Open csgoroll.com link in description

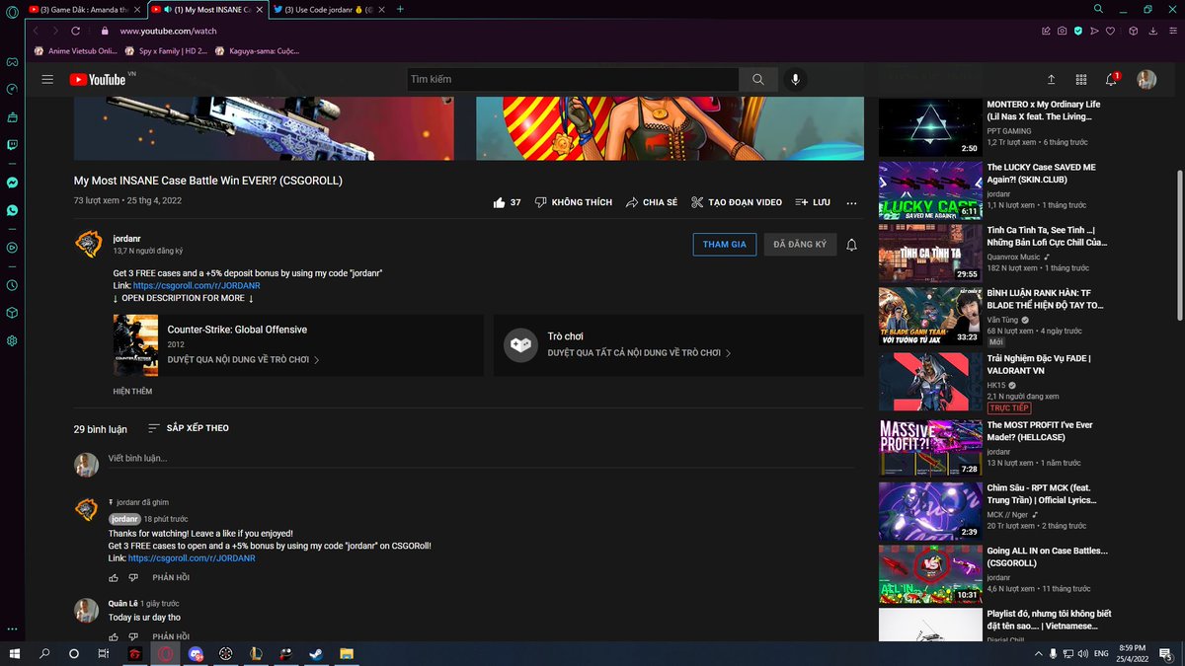click(x=197, y=286)
